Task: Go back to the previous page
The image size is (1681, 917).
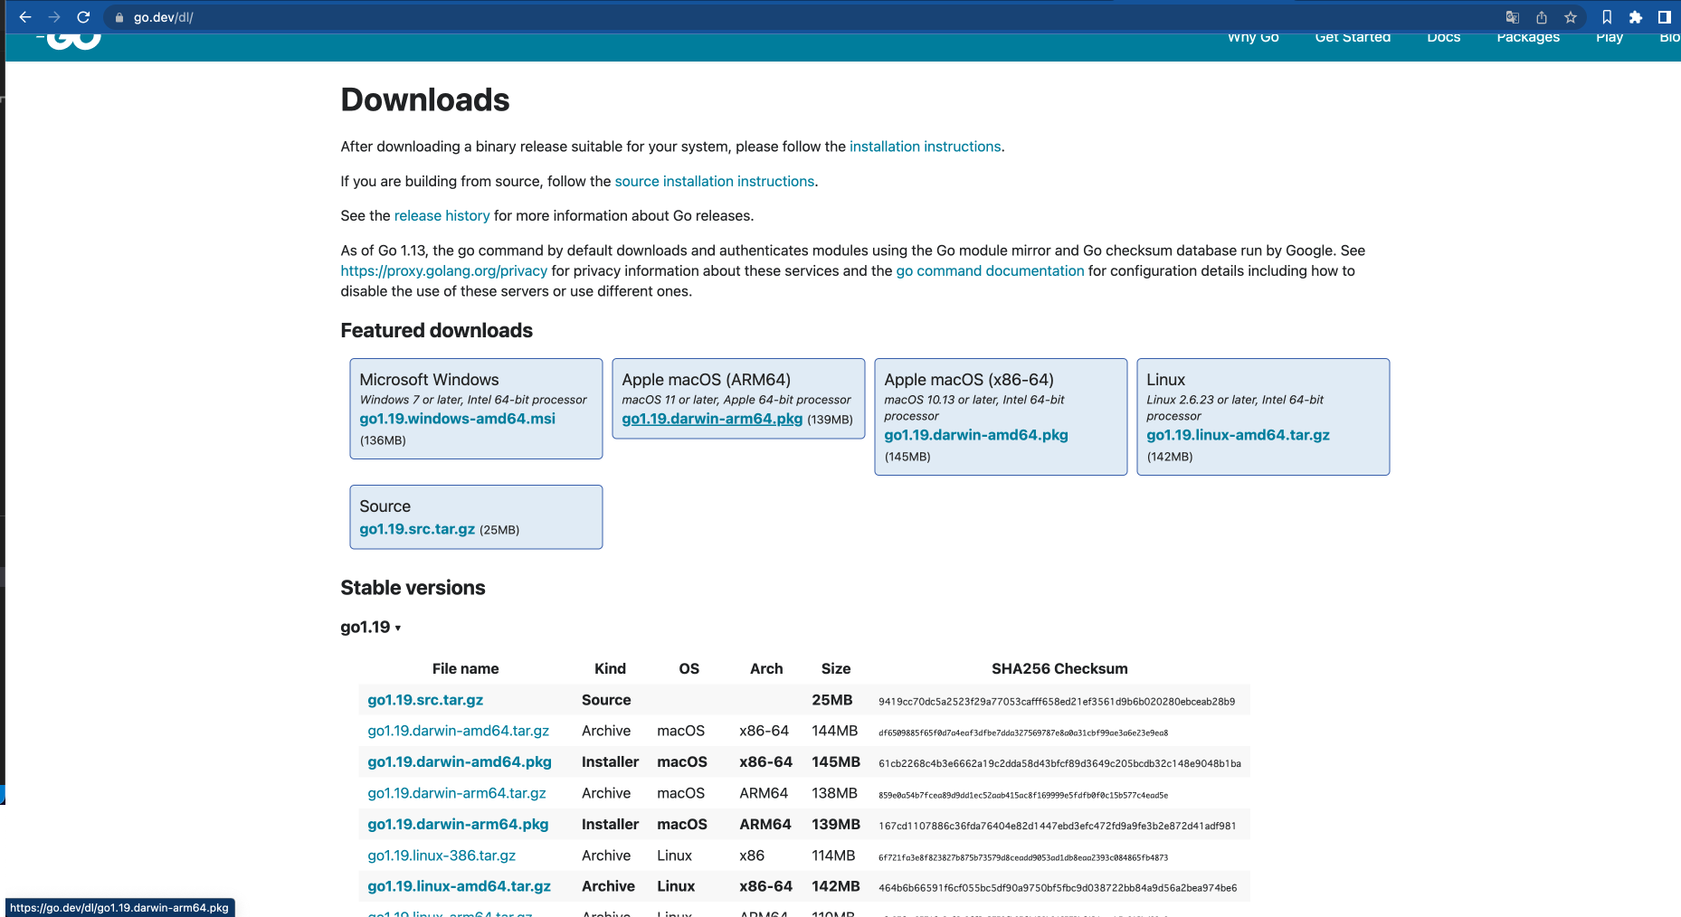Action: coord(25,17)
